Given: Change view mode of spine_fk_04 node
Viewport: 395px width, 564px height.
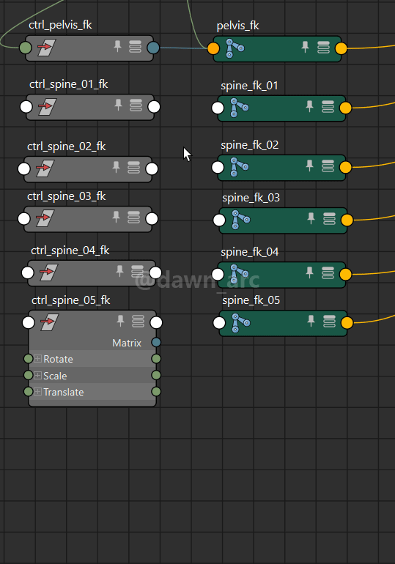Looking at the screenshot, I should pos(328,273).
